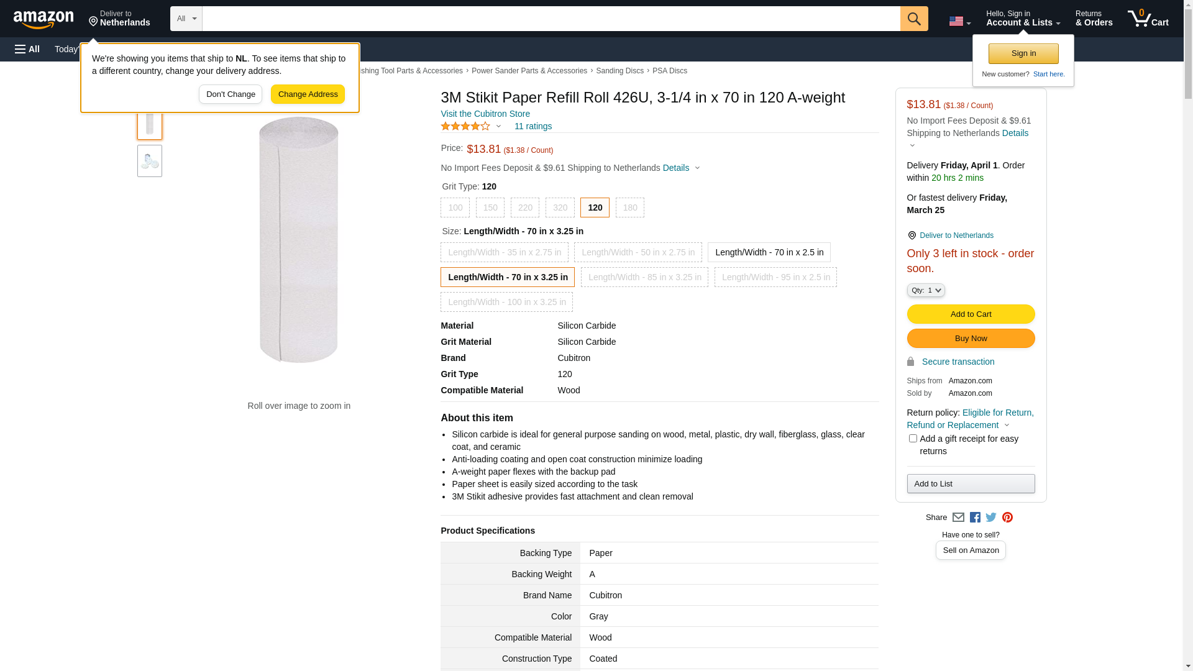Expand the search category All dropdown

[x=186, y=19]
